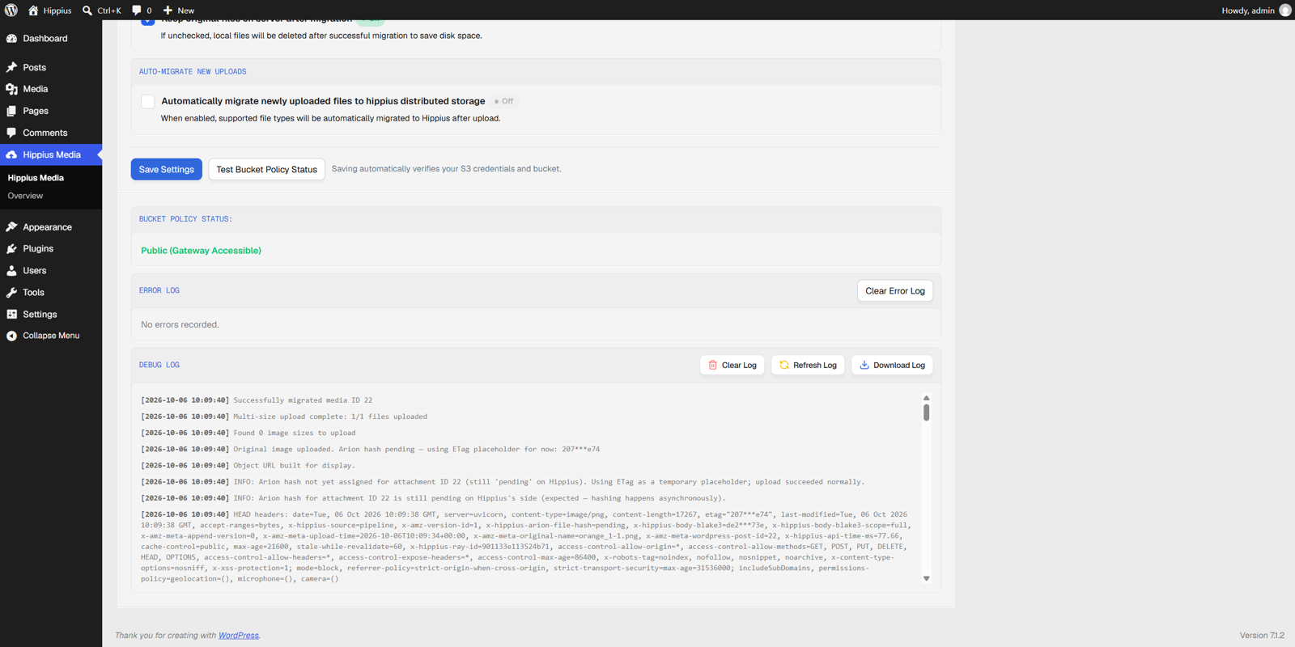Click the Posts pushpin icon
This screenshot has height=647, width=1295.
12,68
